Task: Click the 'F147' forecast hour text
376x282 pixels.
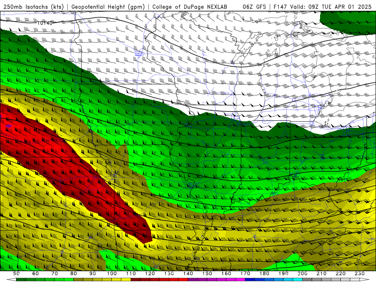Action: [280, 7]
